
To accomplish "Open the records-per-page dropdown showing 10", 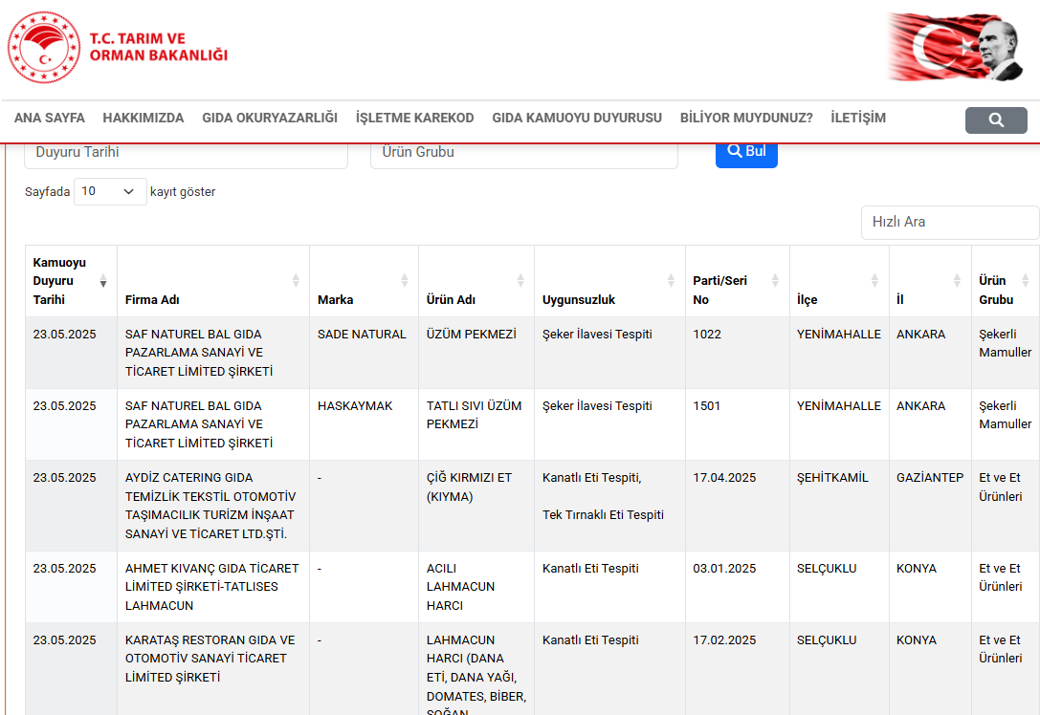I will coord(110,191).
